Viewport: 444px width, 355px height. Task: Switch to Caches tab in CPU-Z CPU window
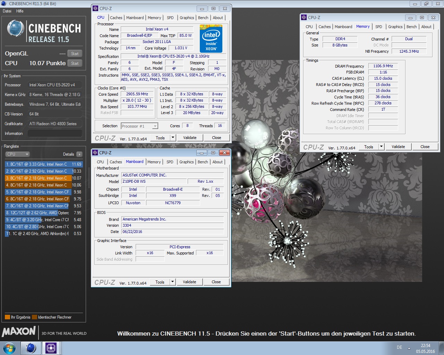coord(116,18)
